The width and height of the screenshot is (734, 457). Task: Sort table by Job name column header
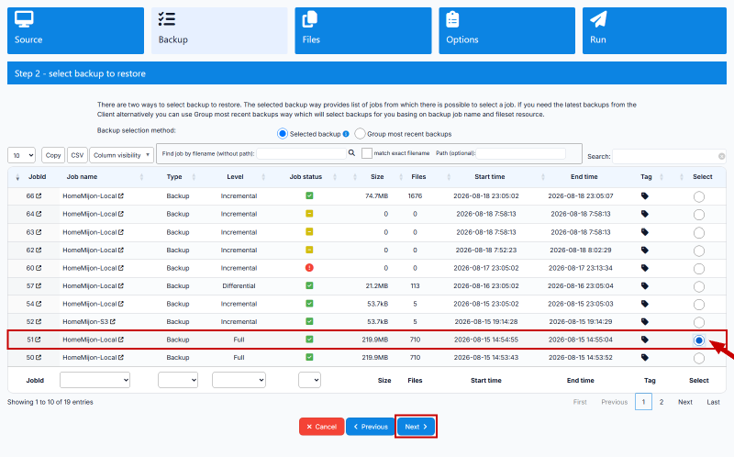point(82,177)
